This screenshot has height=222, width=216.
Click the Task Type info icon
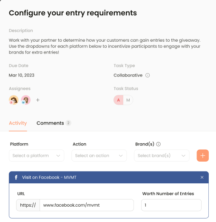[x=148, y=75]
